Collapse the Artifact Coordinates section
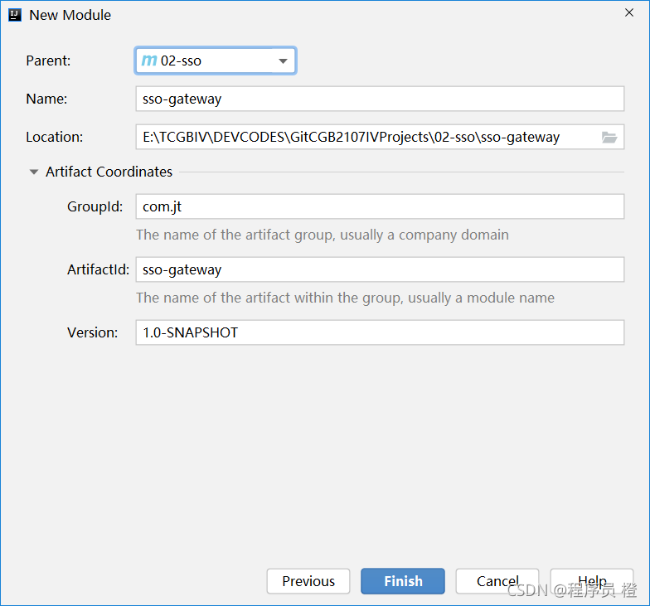Image resolution: width=650 pixels, height=606 pixels. [x=34, y=172]
